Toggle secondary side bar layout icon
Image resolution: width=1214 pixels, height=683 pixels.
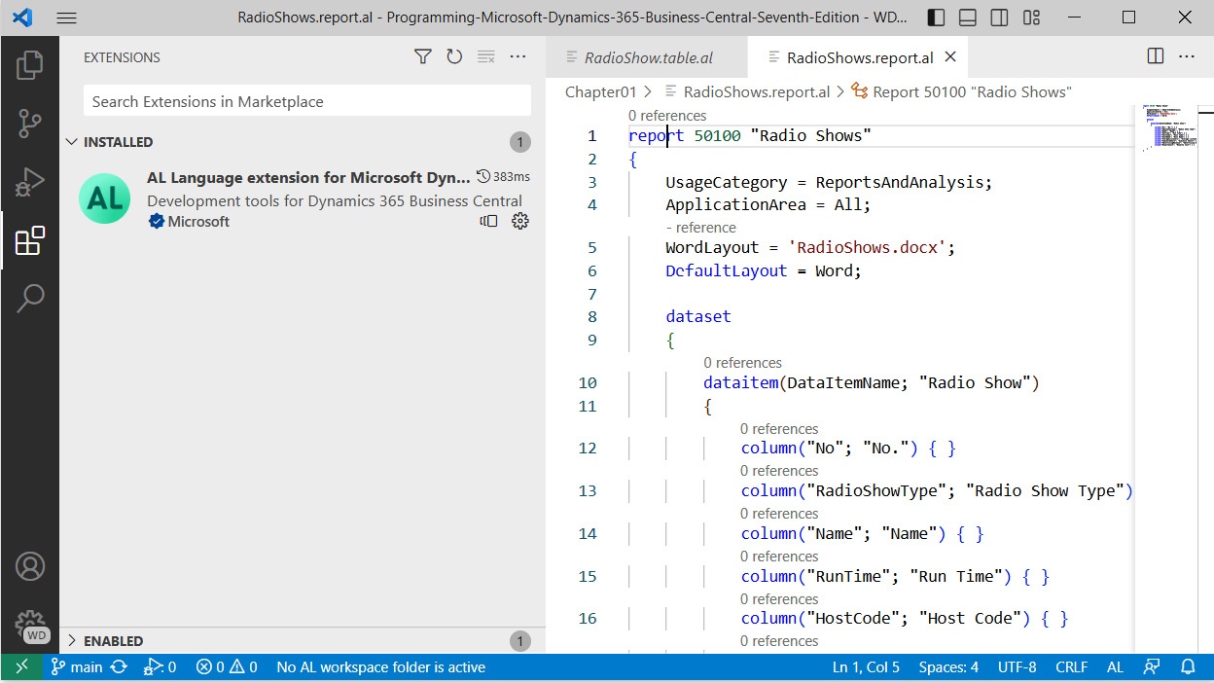999,18
